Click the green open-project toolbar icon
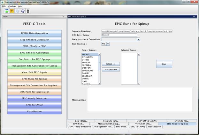The width and height of the screenshot is (199, 135). pyautogui.click(x=6, y=11)
